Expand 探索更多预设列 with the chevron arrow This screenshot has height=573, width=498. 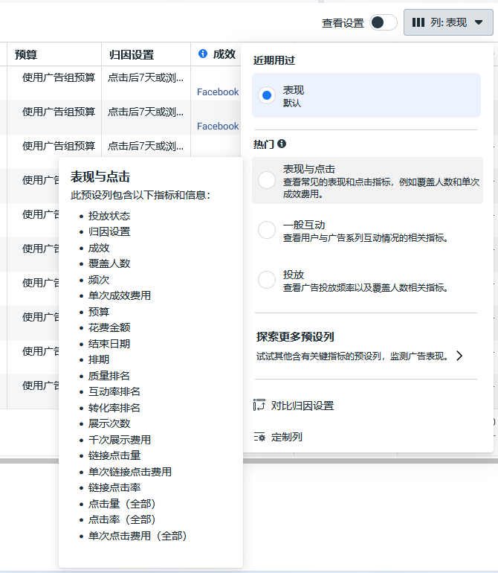459,356
